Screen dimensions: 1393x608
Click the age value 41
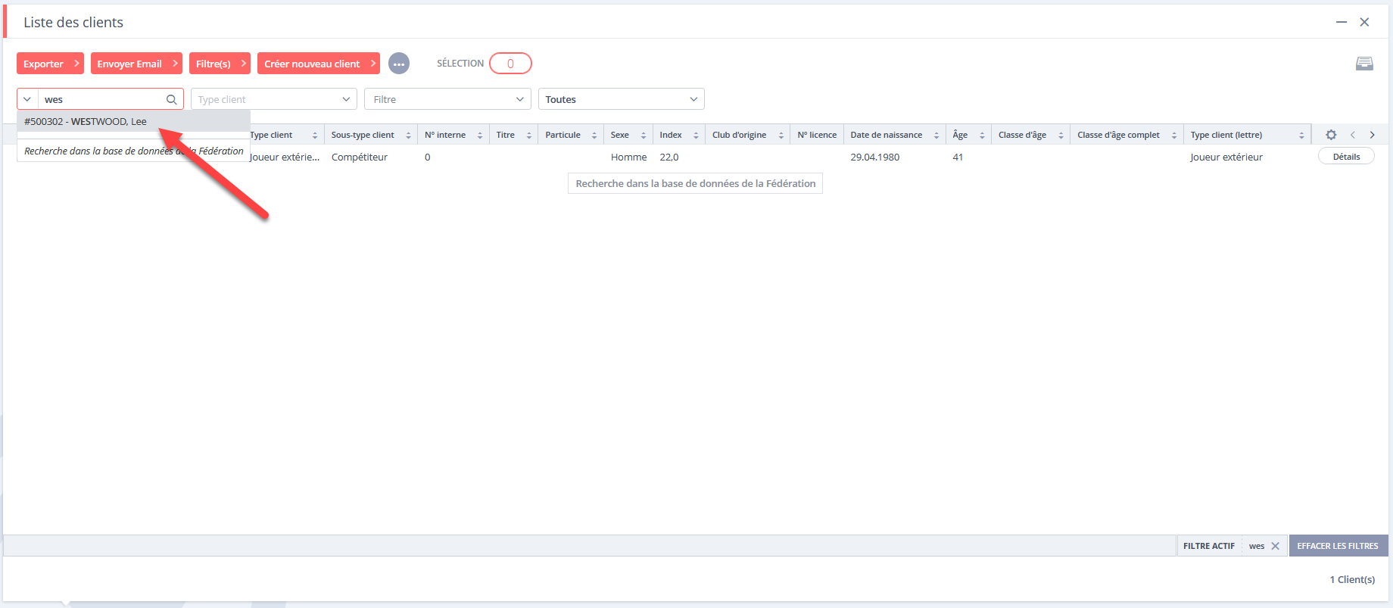pos(958,157)
